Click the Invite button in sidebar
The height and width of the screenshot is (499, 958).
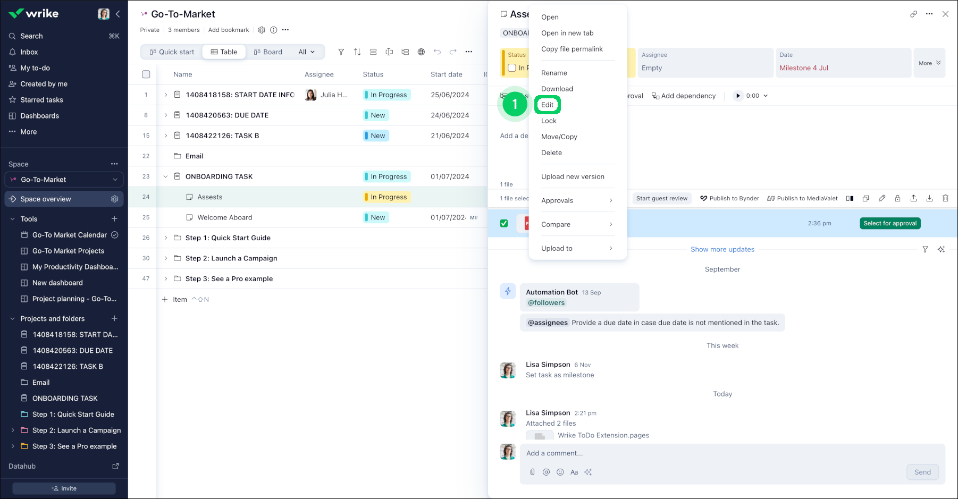pyautogui.click(x=64, y=488)
